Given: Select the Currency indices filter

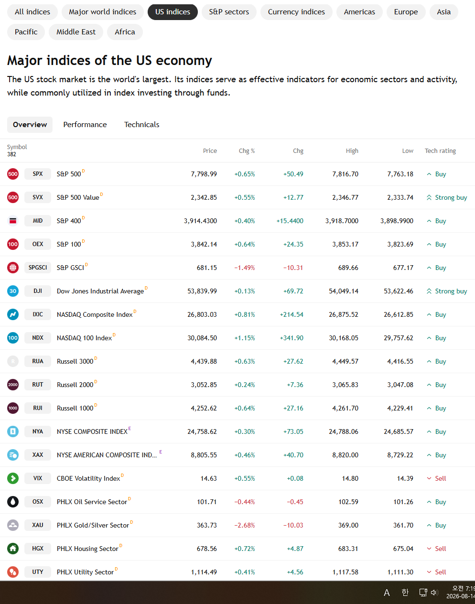Looking at the screenshot, I should coord(296,12).
